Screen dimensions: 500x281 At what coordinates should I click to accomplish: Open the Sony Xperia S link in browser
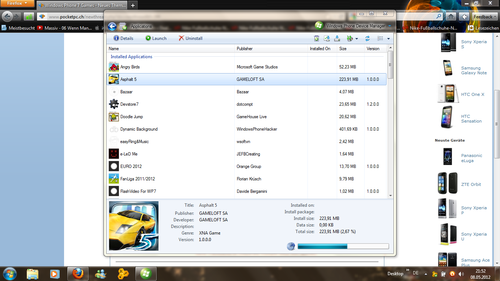(x=474, y=44)
